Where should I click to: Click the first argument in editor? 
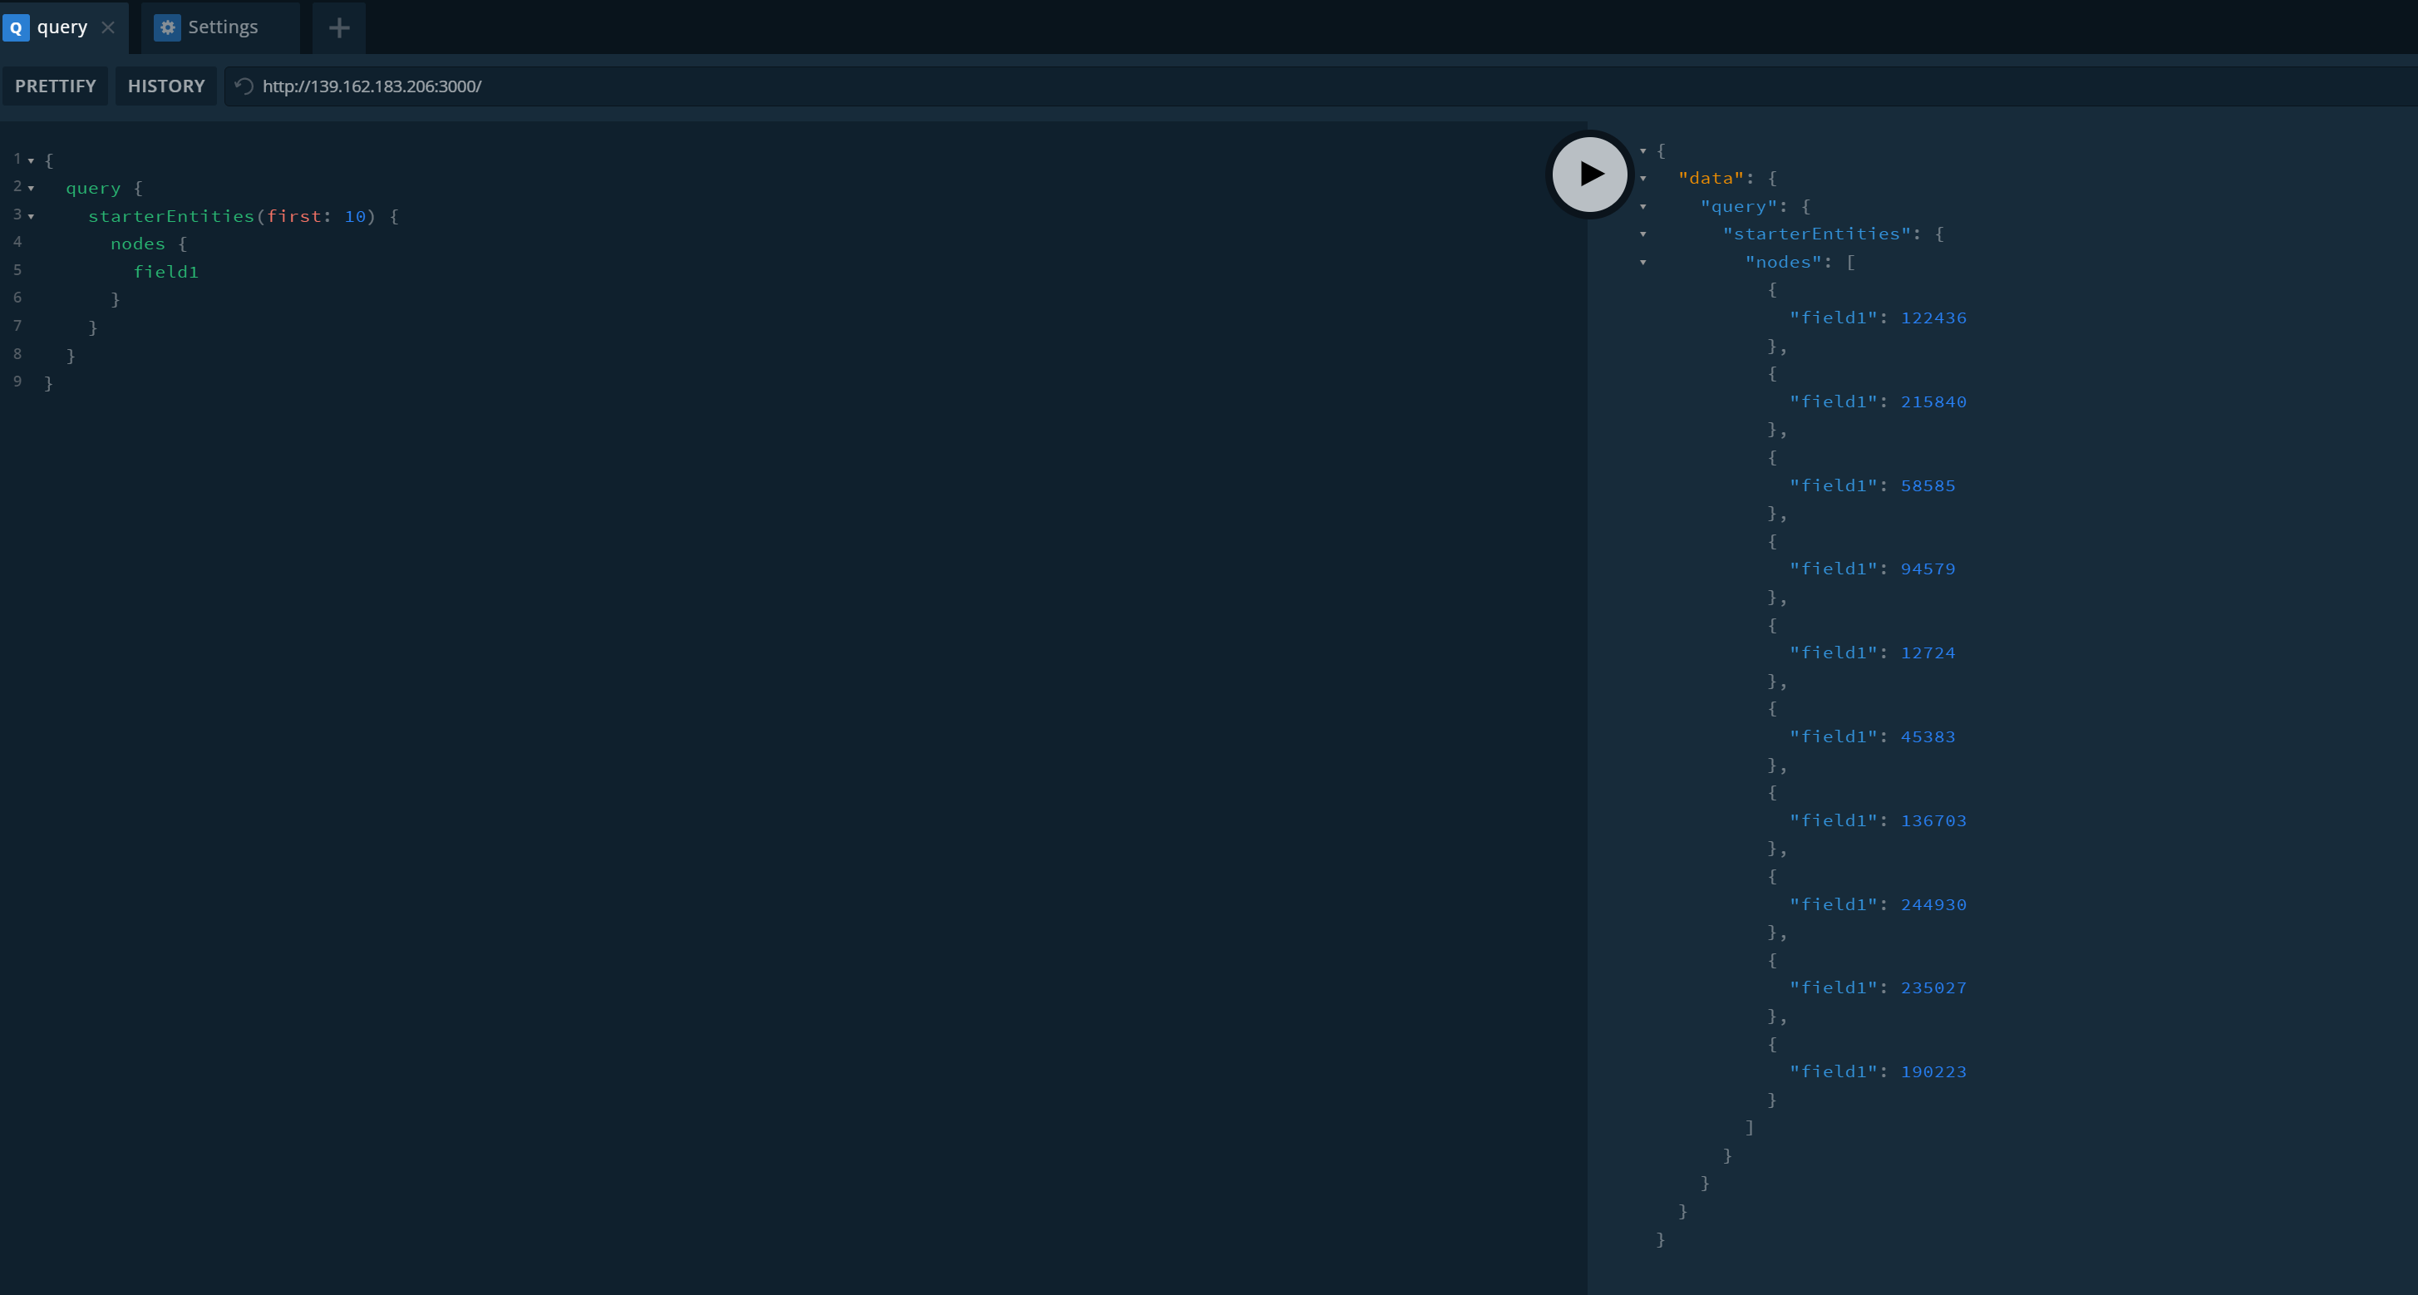[293, 216]
